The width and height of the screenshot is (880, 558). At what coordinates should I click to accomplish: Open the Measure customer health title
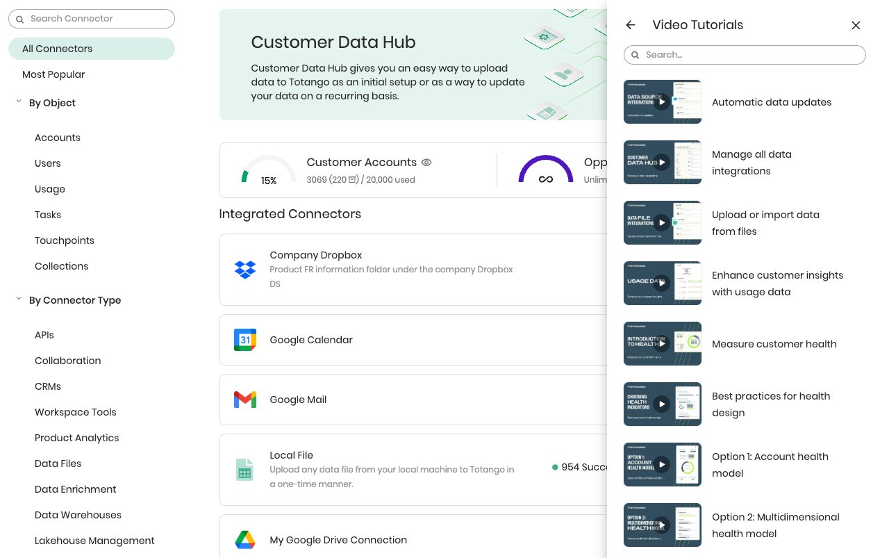[x=774, y=344]
